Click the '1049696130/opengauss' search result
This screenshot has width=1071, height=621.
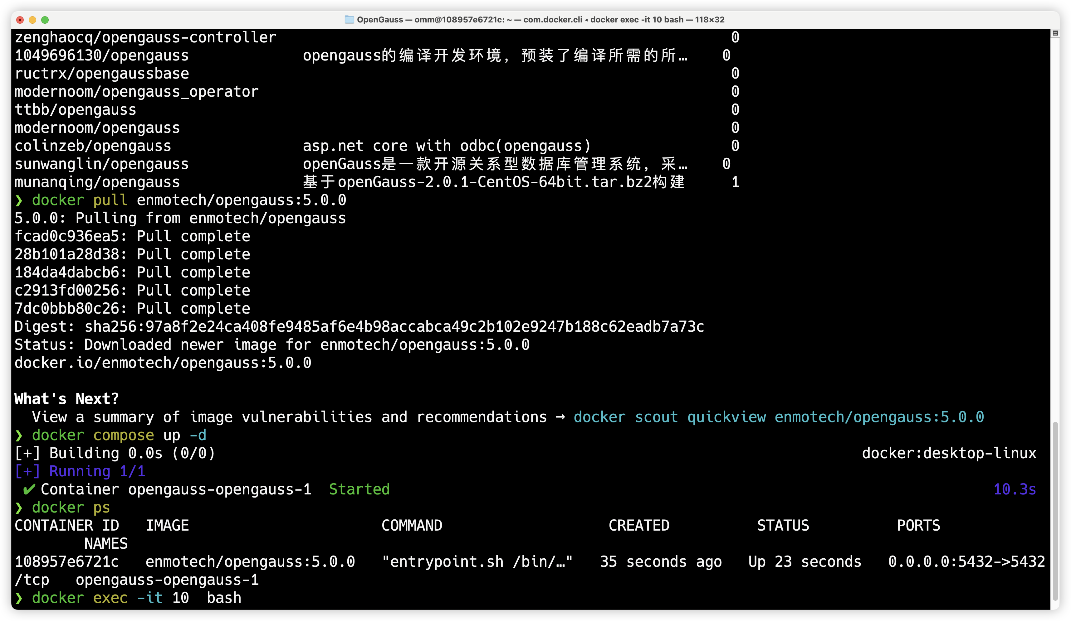pos(101,55)
